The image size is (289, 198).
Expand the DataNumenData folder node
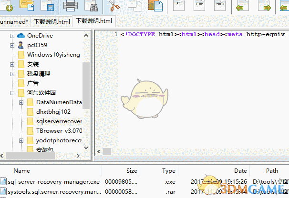pyautogui.click(x=21, y=102)
